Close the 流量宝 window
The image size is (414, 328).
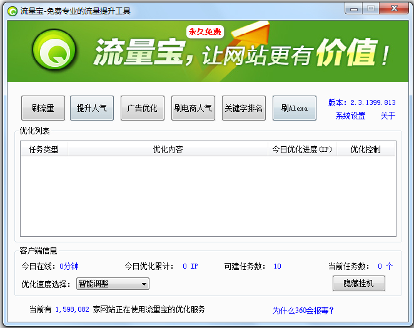[394, 9]
